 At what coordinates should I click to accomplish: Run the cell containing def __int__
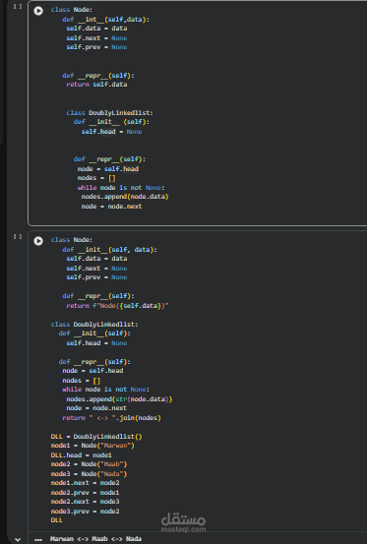click(x=38, y=11)
